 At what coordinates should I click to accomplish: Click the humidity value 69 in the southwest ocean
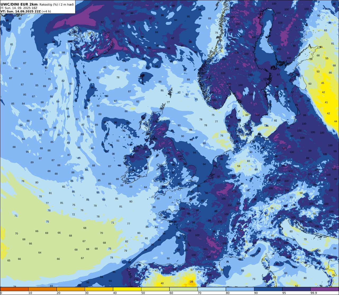point(47,233)
